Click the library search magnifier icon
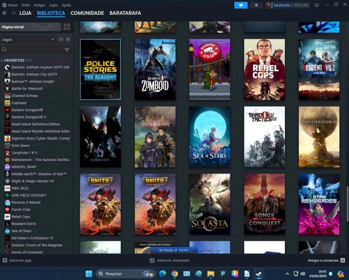 point(4,49)
